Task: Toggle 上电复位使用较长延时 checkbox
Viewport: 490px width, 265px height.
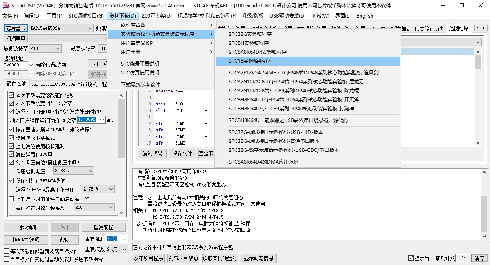Action: tap(11, 146)
